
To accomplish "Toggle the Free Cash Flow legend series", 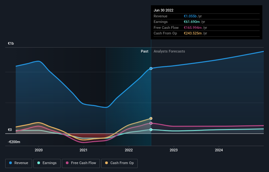I will 81,163.
